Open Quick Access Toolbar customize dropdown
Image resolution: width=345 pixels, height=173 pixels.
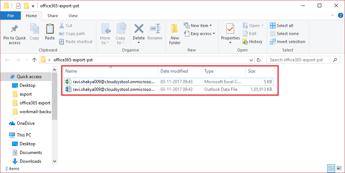33,6
